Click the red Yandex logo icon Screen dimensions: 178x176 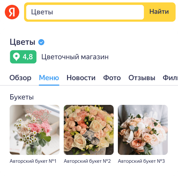(x=12, y=12)
